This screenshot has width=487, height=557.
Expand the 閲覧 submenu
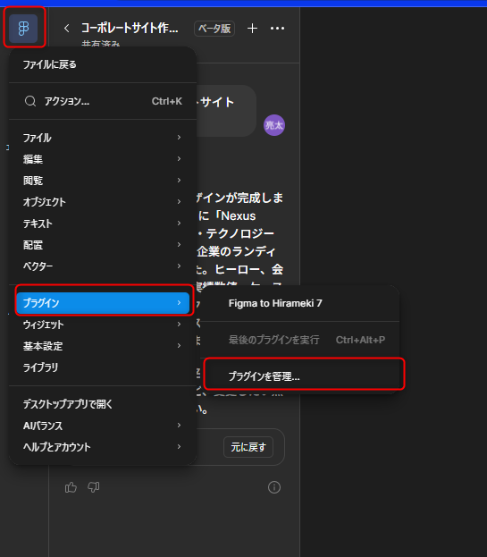(x=103, y=181)
